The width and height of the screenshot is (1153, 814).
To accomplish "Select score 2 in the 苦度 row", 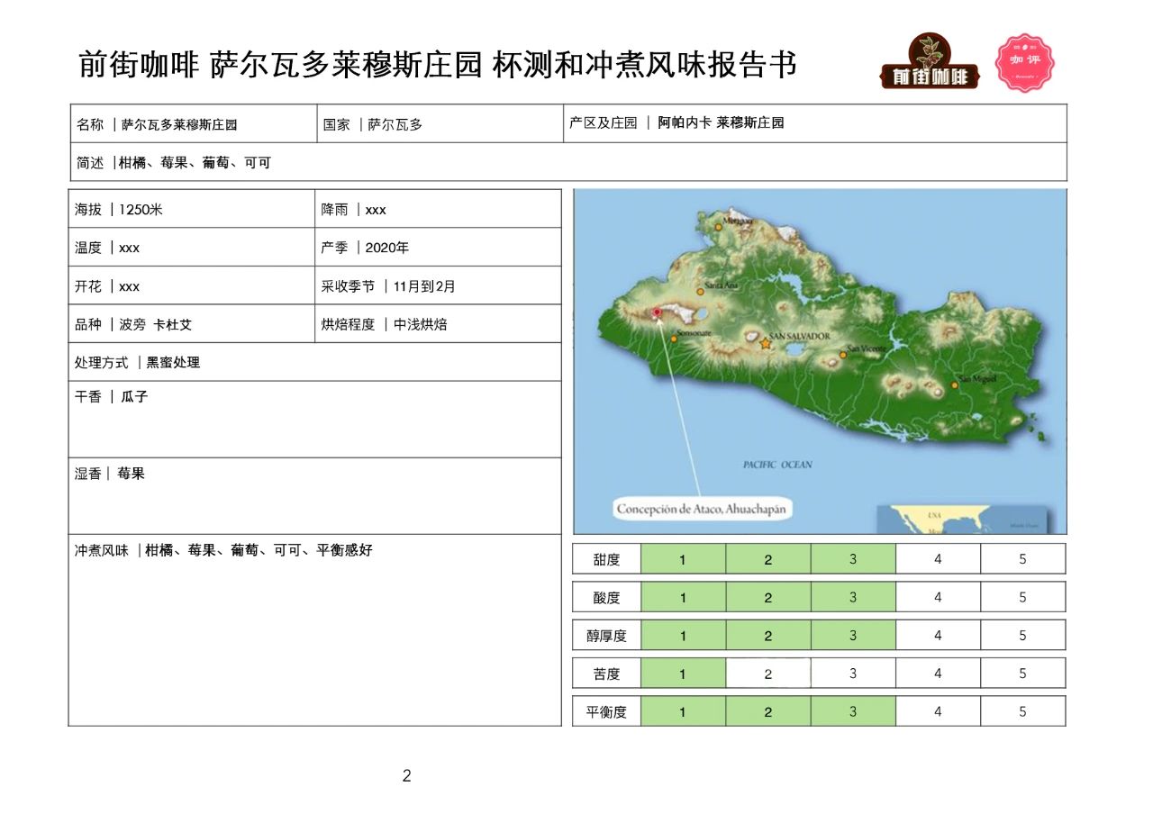I will (x=767, y=674).
